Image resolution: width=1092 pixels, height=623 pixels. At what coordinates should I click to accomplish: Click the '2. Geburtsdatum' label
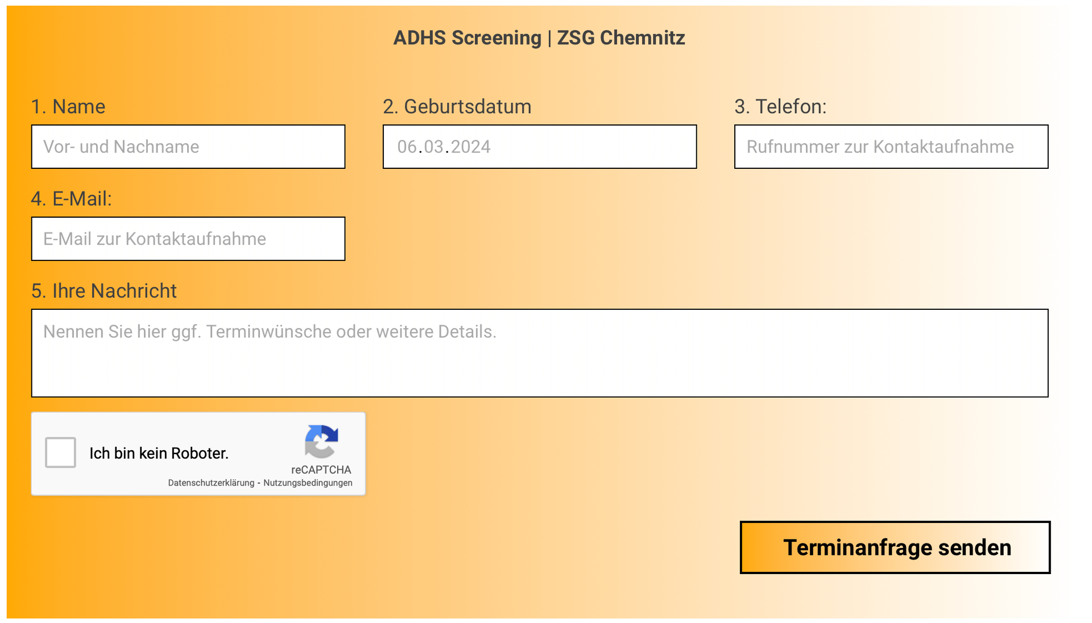457,106
